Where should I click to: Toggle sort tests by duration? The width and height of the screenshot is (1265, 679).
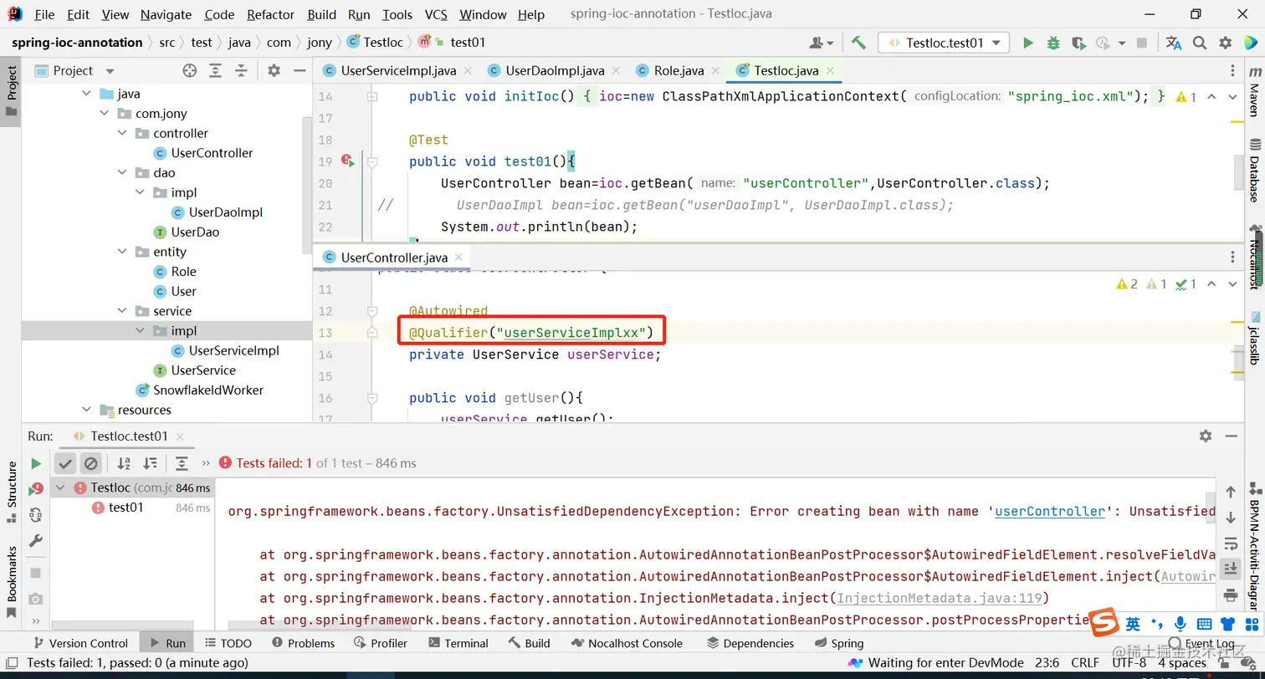150,463
